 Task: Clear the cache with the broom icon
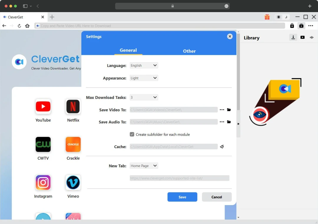[222, 146]
